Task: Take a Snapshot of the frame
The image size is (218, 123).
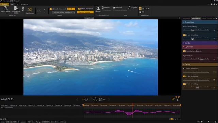Action: (x=117, y=8)
